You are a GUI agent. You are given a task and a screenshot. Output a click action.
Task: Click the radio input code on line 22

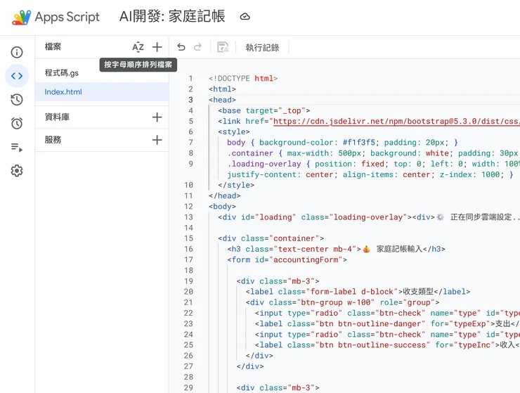click(387, 313)
